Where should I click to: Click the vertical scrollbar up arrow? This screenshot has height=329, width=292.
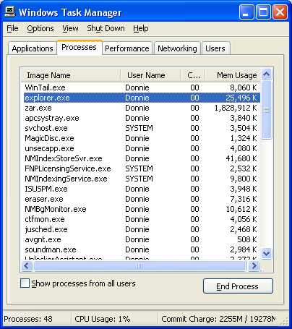267,74
